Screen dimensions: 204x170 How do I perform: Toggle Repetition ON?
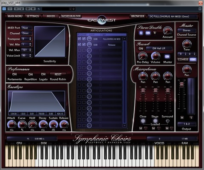[31, 74]
